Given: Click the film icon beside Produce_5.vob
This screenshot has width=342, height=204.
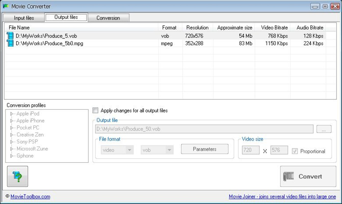Looking at the screenshot, I should [x=10, y=36].
